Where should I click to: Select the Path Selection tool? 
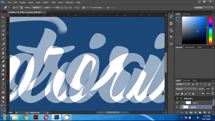pyautogui.click(x=3, y=88)
